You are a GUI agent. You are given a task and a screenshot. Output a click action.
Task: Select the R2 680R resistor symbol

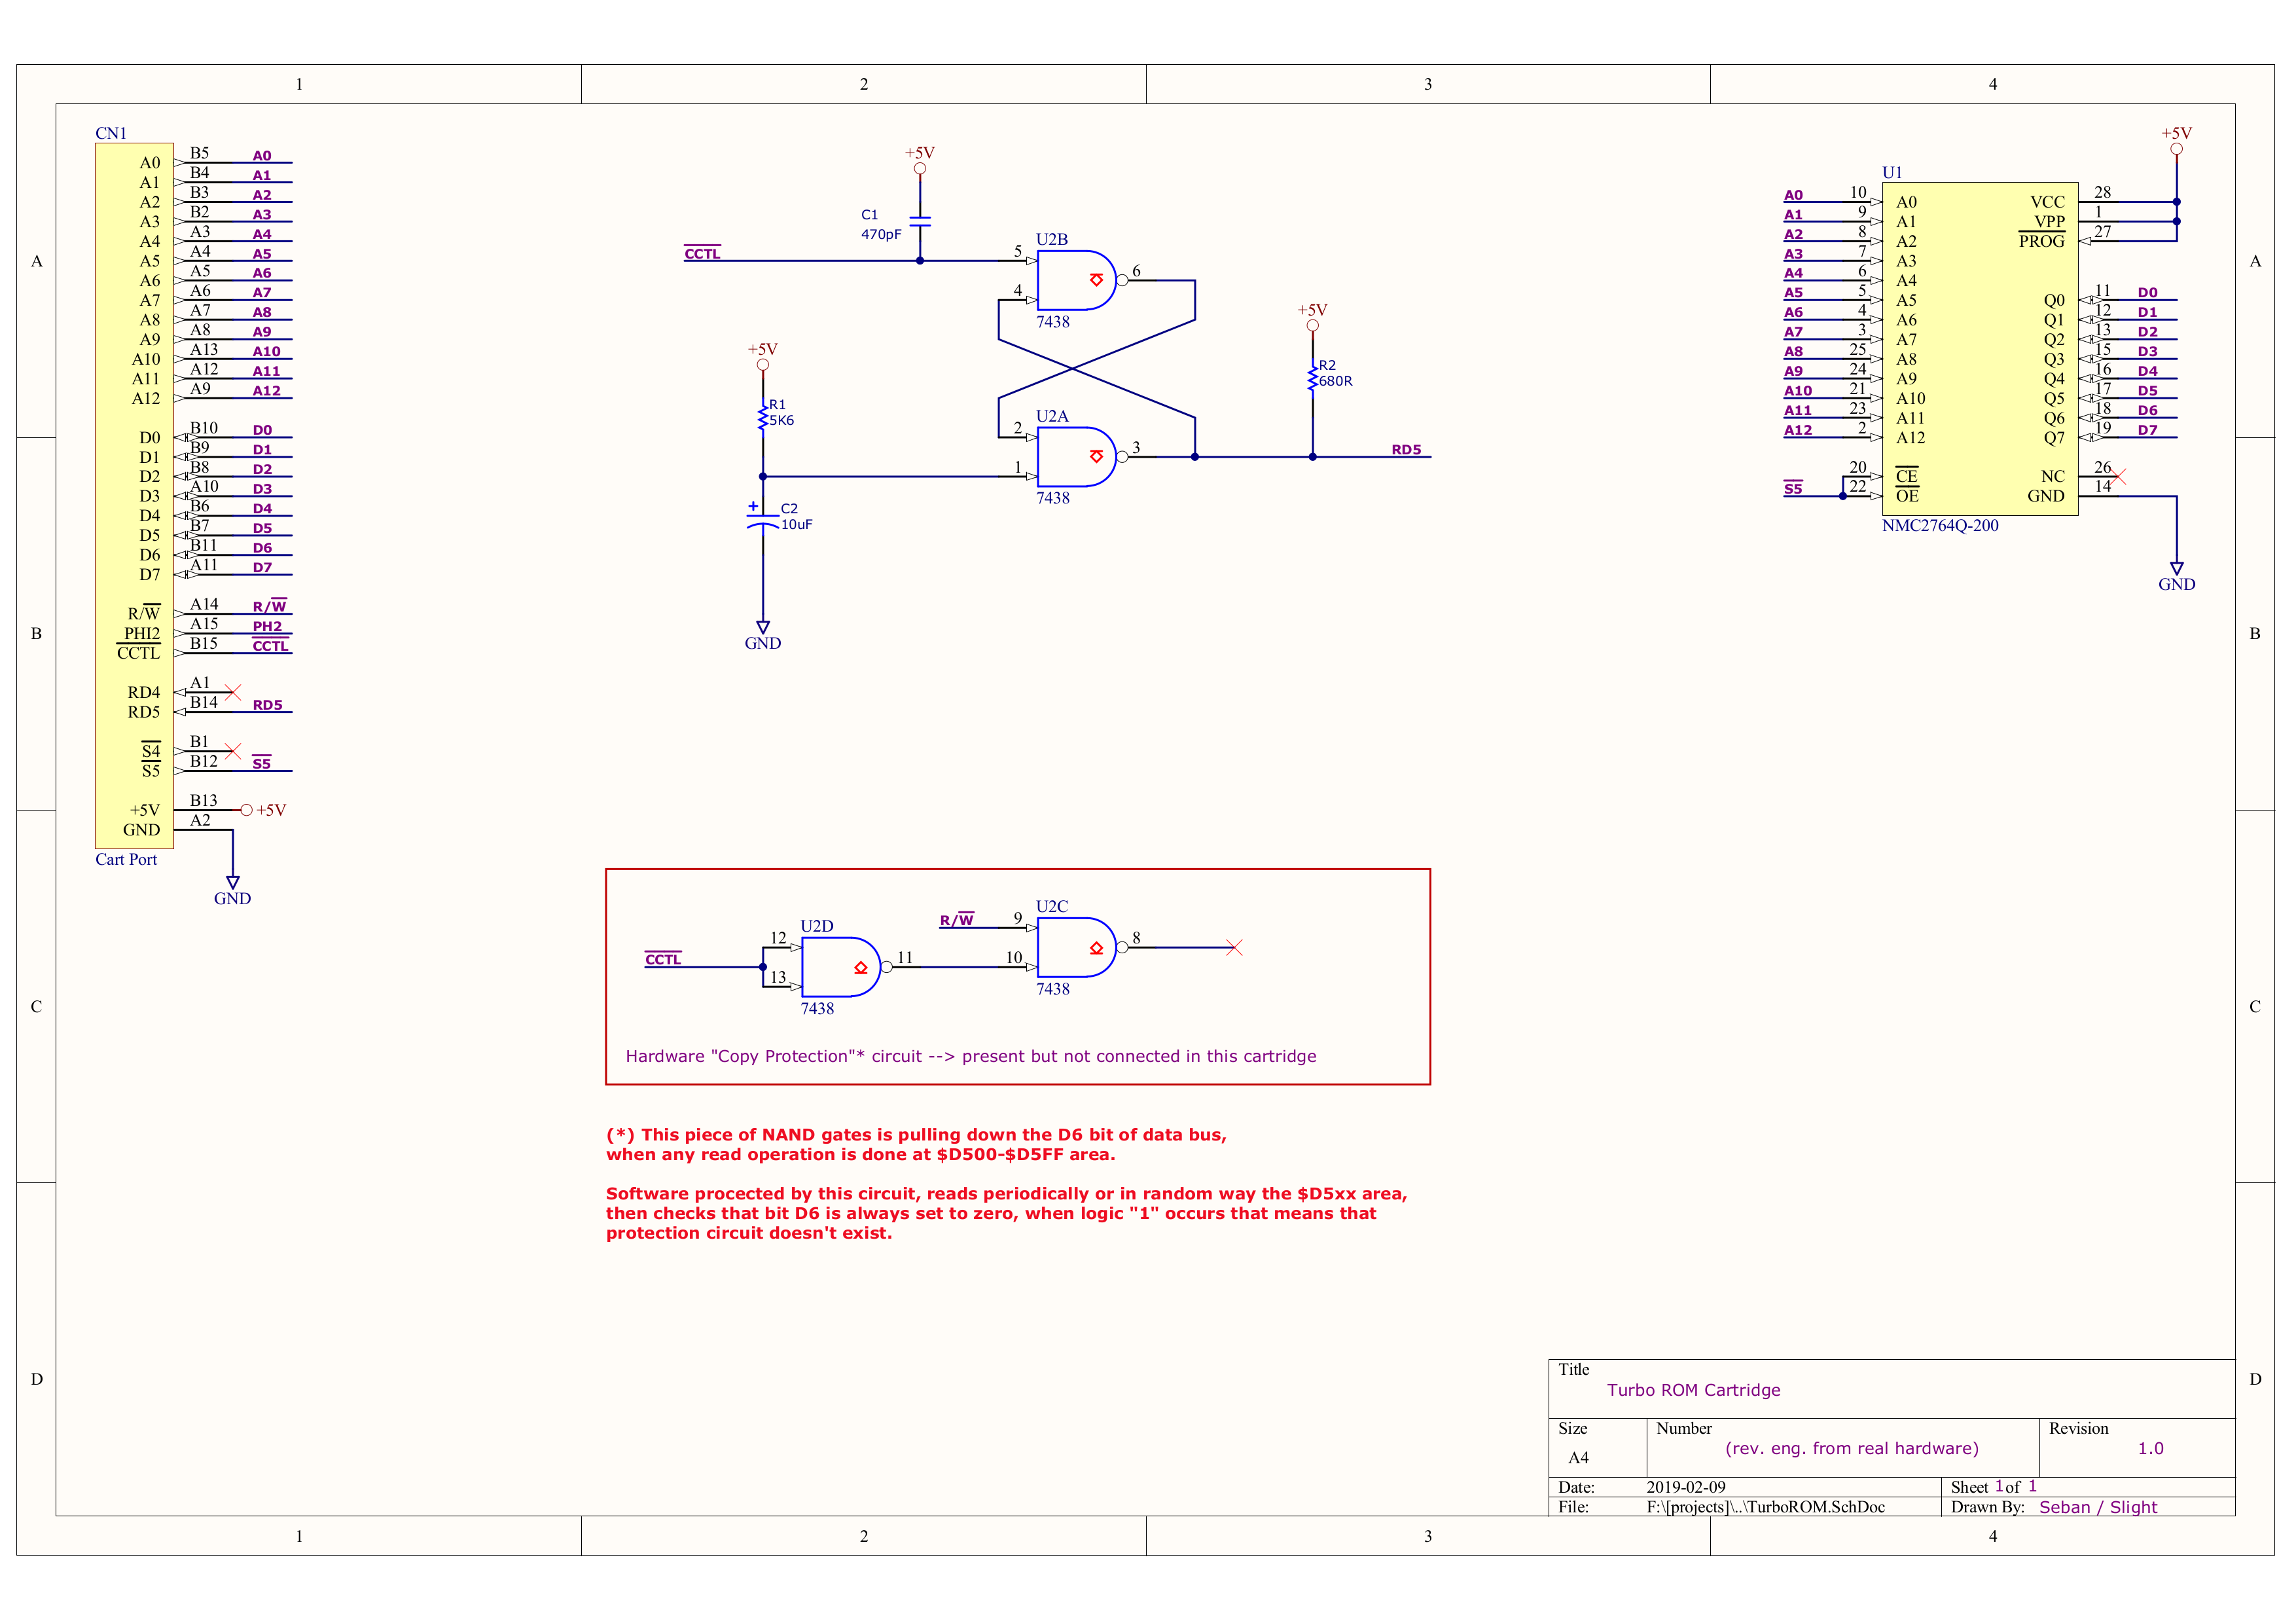click(1312, 378)
